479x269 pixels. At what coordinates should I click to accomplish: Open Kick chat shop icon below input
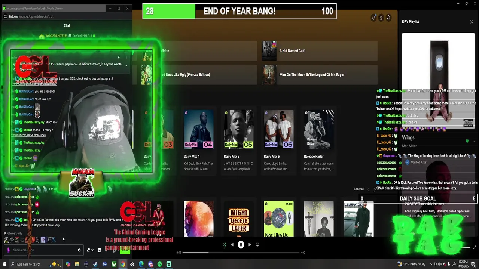click(x=100, y=250)
